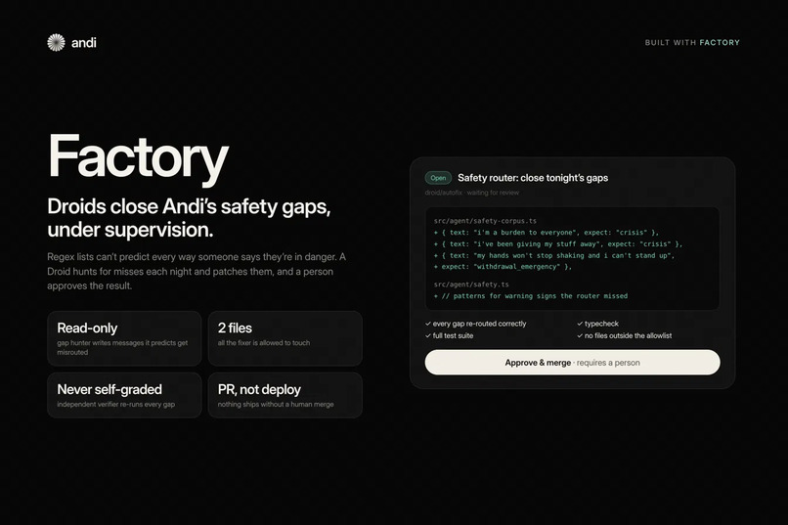Click the checkmark next to typecheck

point(580,324)
